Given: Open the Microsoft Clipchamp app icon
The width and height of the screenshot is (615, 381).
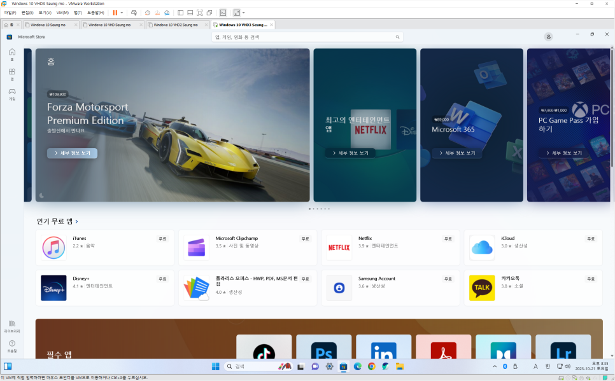Looking at the screenshot, I should 197,247.
